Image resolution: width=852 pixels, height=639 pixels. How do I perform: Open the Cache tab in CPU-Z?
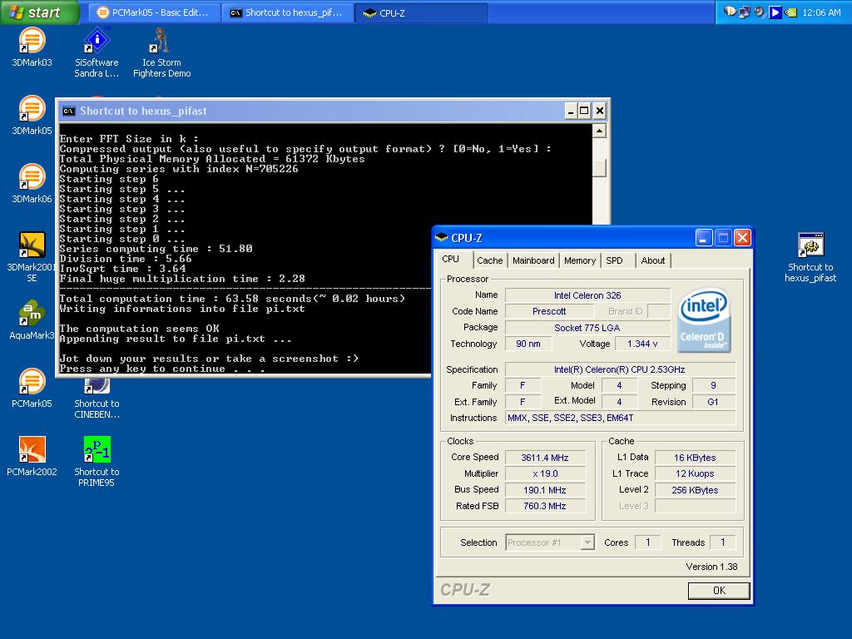pos(489,260)
